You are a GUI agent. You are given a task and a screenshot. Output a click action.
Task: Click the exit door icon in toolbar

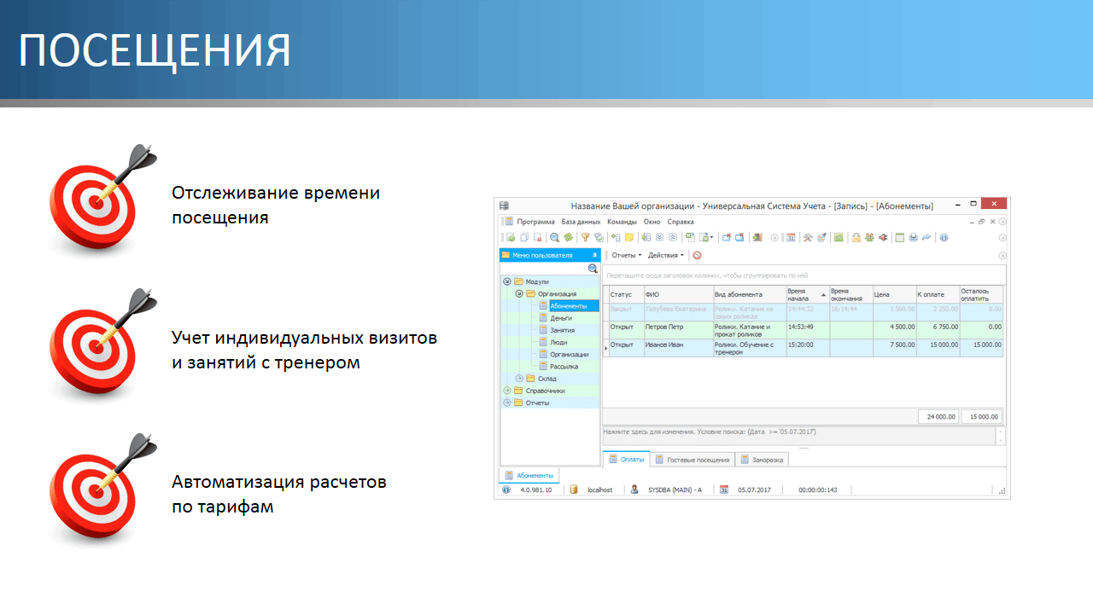point(757,237)
